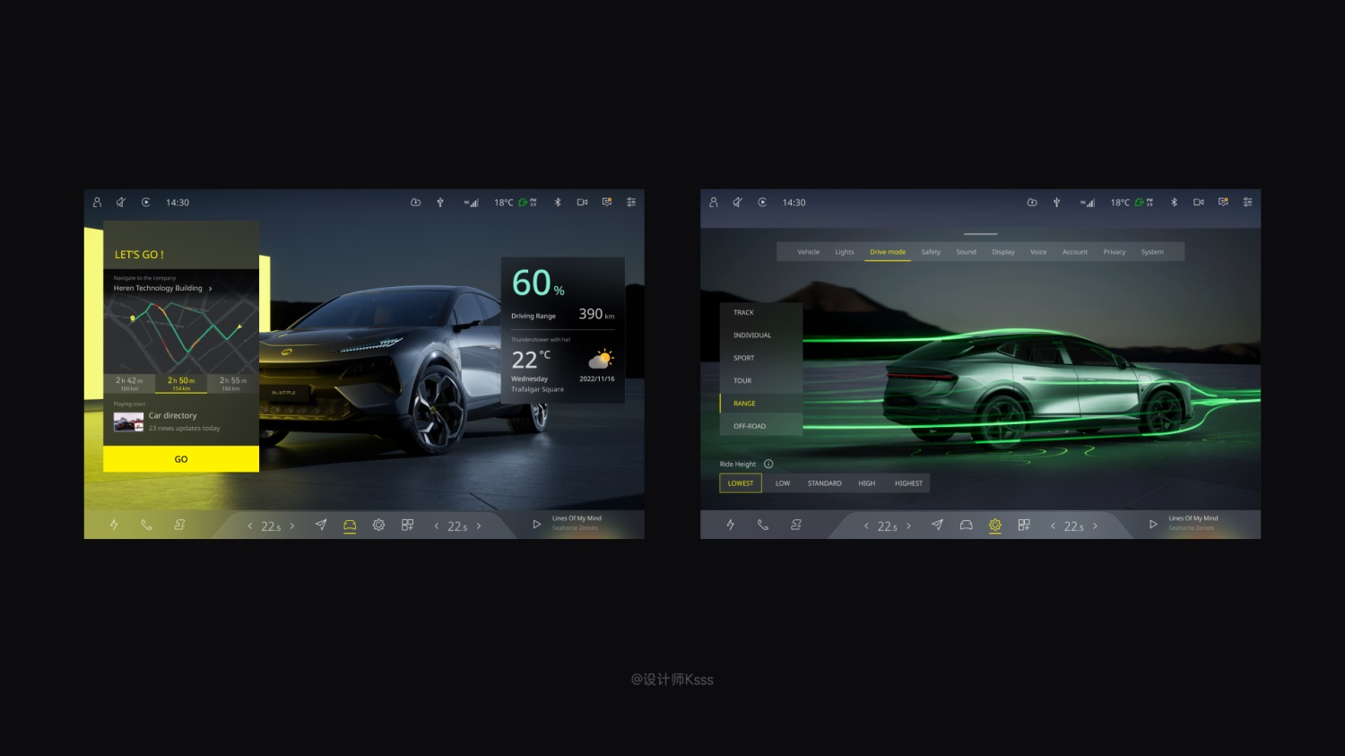
Task: Set ride height to HIGHEST
Action: click(908, 483)
